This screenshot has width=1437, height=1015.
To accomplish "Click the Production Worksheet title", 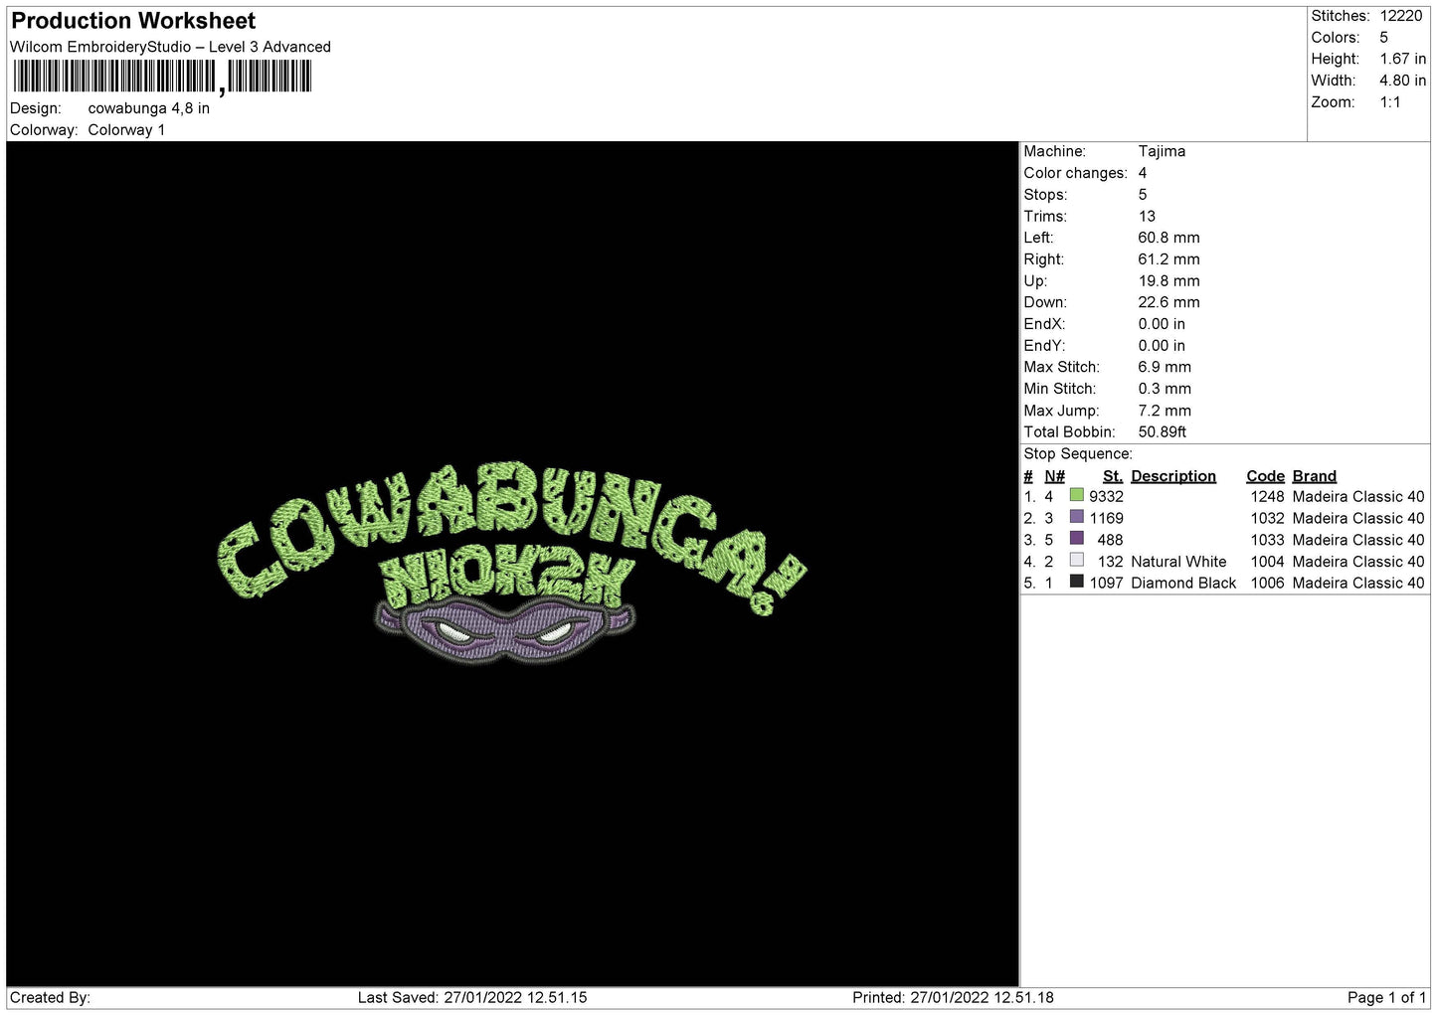I will (x=133, y=21).
